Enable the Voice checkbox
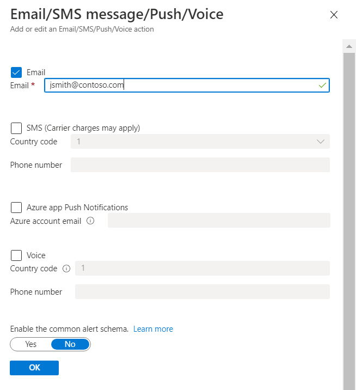356x390 pixels. pyautogui.click(x=16, y=255)
